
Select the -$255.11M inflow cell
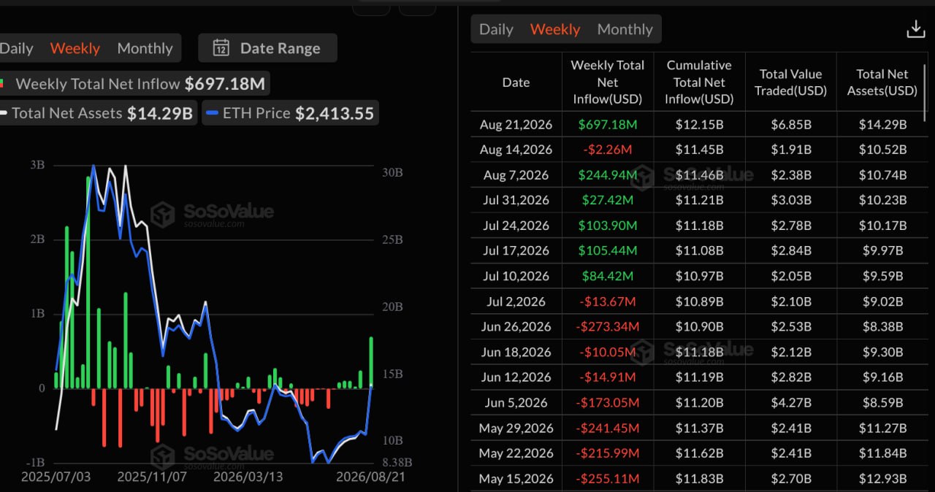(607, 478)
